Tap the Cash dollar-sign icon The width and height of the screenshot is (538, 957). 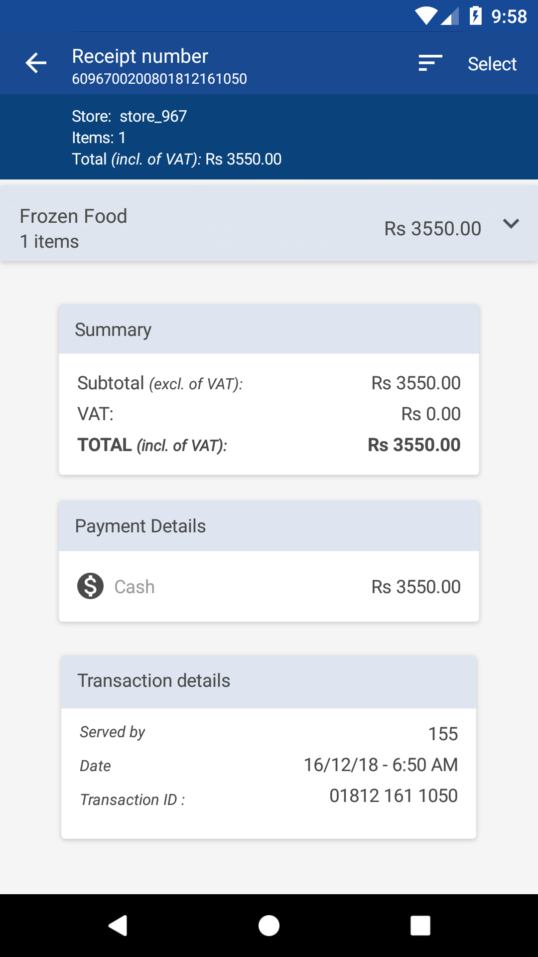click(90, 586)
